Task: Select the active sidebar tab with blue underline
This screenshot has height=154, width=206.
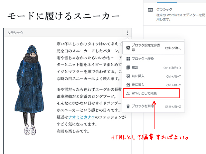Action: tap(167, 2)
